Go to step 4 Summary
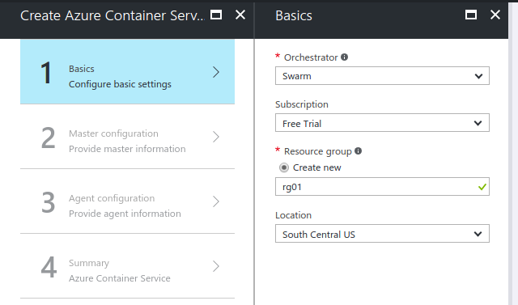 click(x=128, y=265)
